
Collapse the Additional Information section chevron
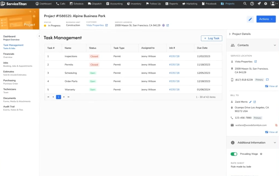tap(275, 143)
